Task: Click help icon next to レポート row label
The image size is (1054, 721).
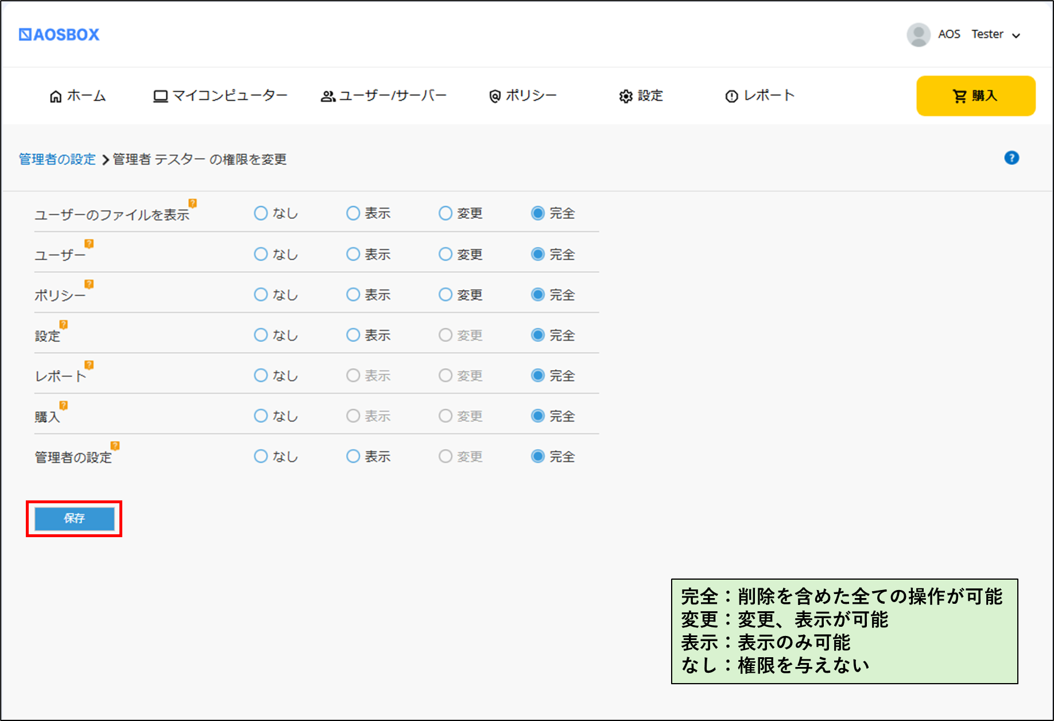Action: point(89,365)
